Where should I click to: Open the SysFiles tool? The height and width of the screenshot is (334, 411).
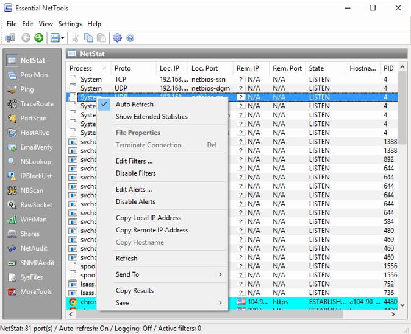click(25, 277)
